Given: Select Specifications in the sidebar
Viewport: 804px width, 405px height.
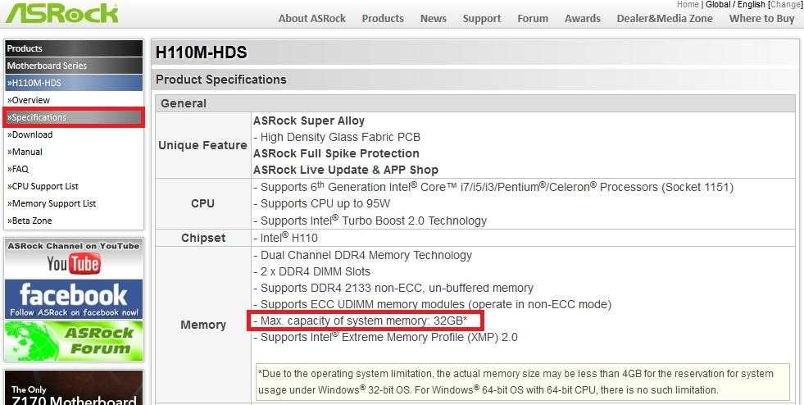Looking at the screenshot, I should (x=39, y=117).
